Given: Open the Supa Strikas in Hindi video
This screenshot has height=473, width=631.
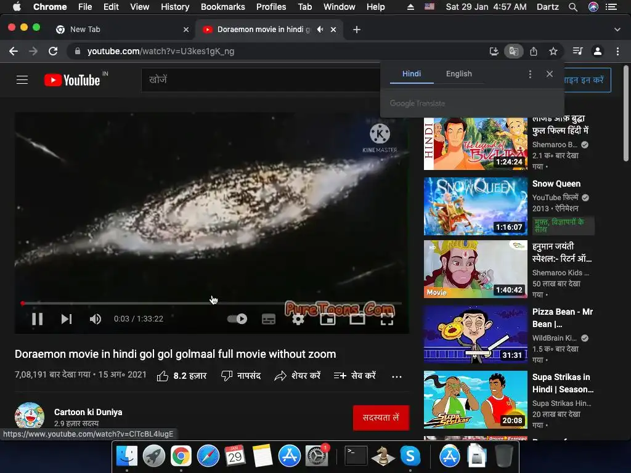Looking at the screenshot, I should click(475, 399).
